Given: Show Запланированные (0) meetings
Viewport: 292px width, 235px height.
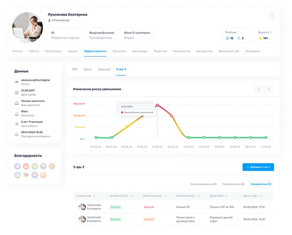Looking at the screenshot, I should (x=203, y=184).
